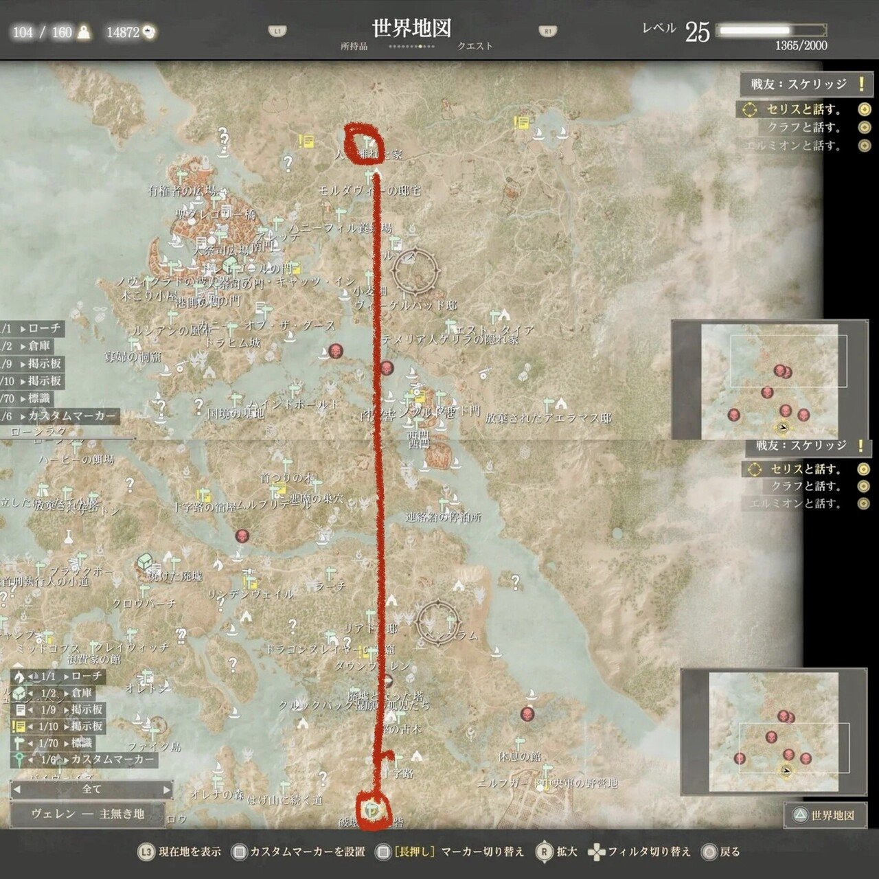Viewport: 879px width, 879px height.
Task: Click the yellow notice board icon in the 1/10 row
Action: tap(19, 726)
